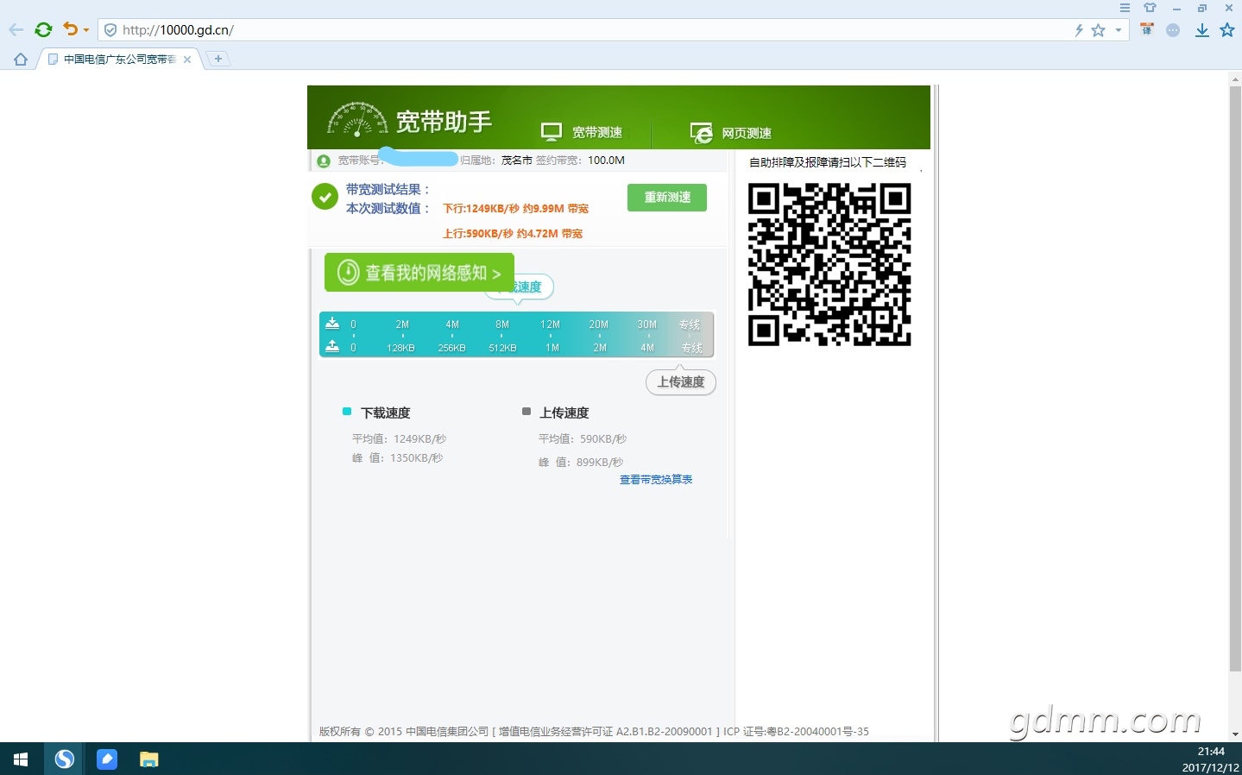Click the QR code image

829,264
